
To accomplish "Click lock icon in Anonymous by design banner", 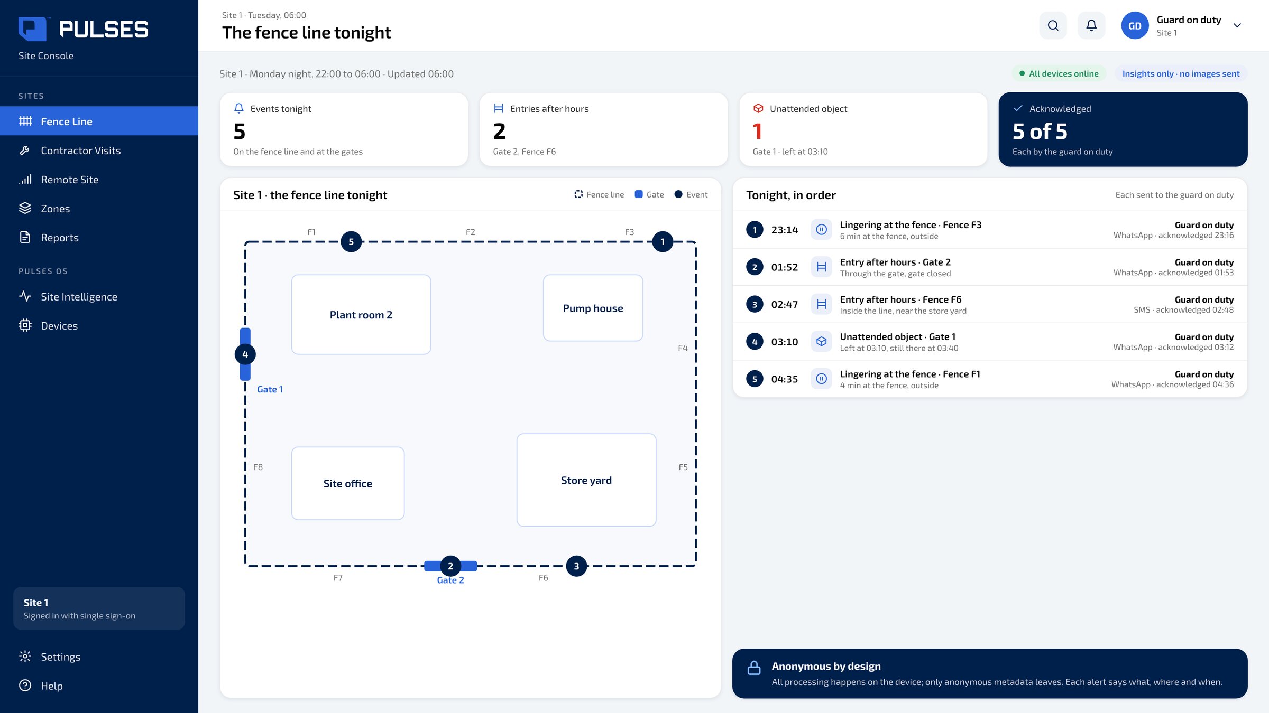I will point(754,668).
